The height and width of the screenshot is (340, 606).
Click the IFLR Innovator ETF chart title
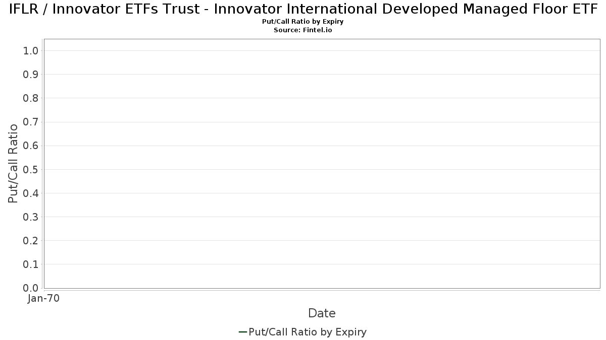click(303, 10)
